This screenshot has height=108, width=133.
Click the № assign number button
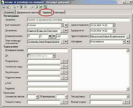pos(50,36)
